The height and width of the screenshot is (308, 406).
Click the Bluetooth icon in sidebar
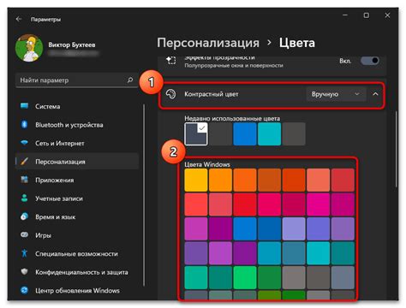[25, 125]
